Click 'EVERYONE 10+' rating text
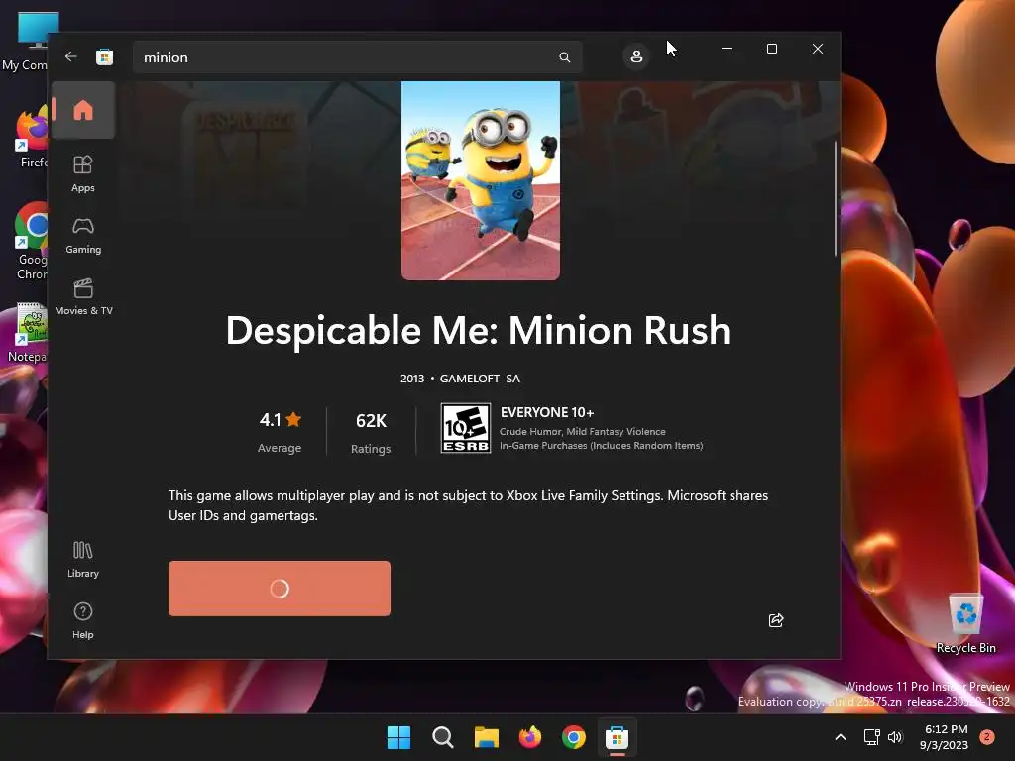The image size is (1015, 761). [547, 412]
